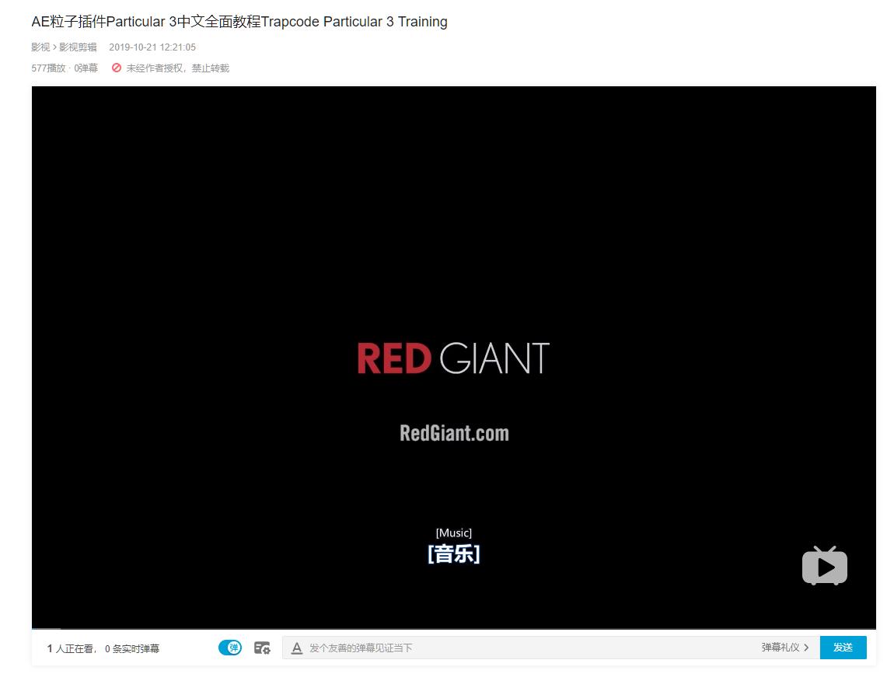This screenshot has height=674, width=894.
Task: Open the 影视 category breadcrumb
Action: pos(40,47)
